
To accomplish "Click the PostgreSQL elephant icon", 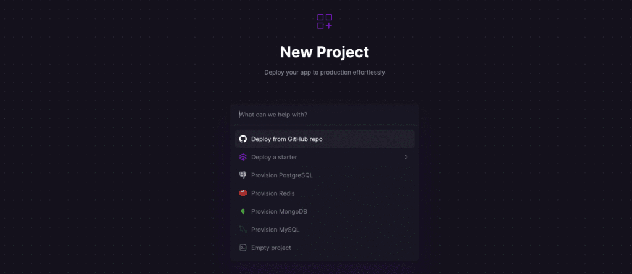I will click(243, 175).
